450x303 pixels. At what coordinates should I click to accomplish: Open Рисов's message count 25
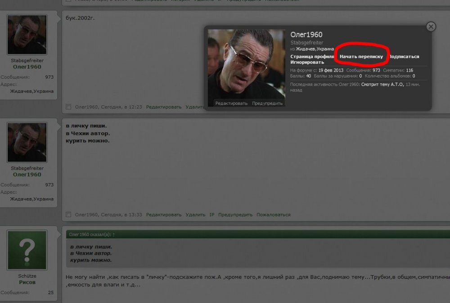click(51, 292)
